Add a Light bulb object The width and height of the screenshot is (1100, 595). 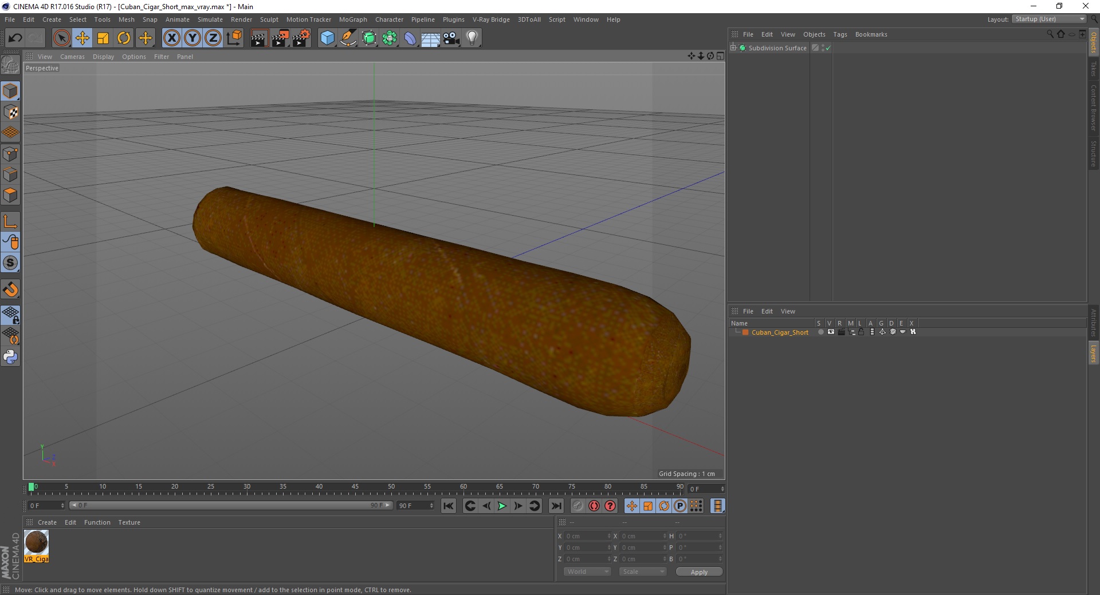472,38
